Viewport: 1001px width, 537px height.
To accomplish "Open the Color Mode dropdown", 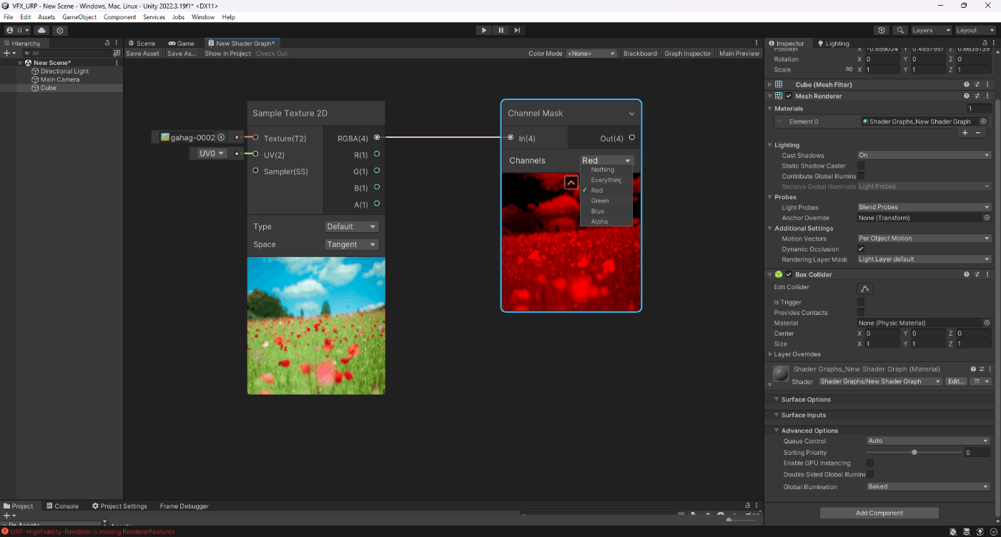I will pos(591,54).
